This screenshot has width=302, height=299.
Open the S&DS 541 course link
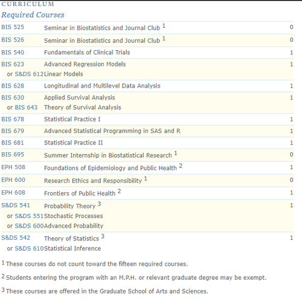pos(16,205)
